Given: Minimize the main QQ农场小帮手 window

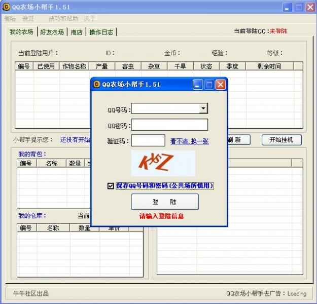Looking at the screenshot, I should point(287,8).
